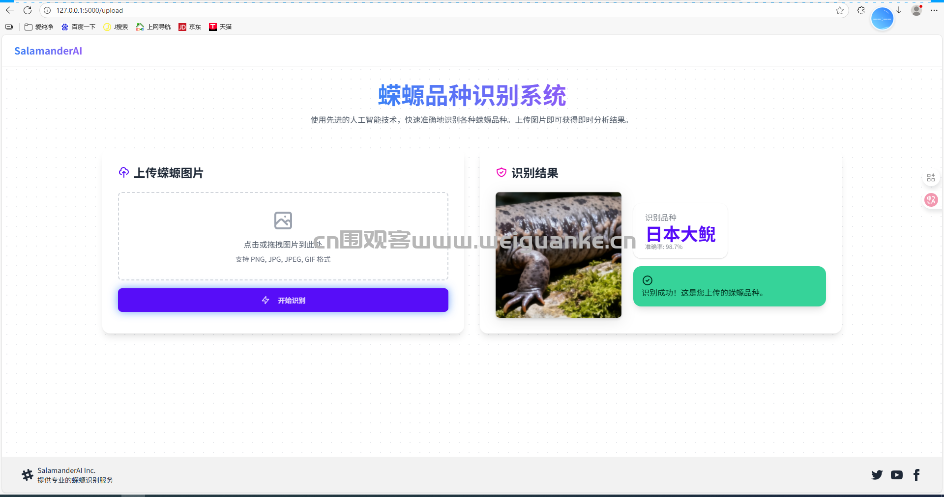The image size is (944, 497).
Task: Click the image placeholder icon in upload area
Action: (283, 221)
